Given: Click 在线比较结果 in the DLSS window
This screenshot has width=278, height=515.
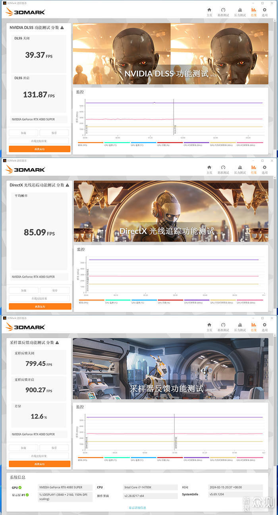Looking at the screenshot, I should coord(39,141).
